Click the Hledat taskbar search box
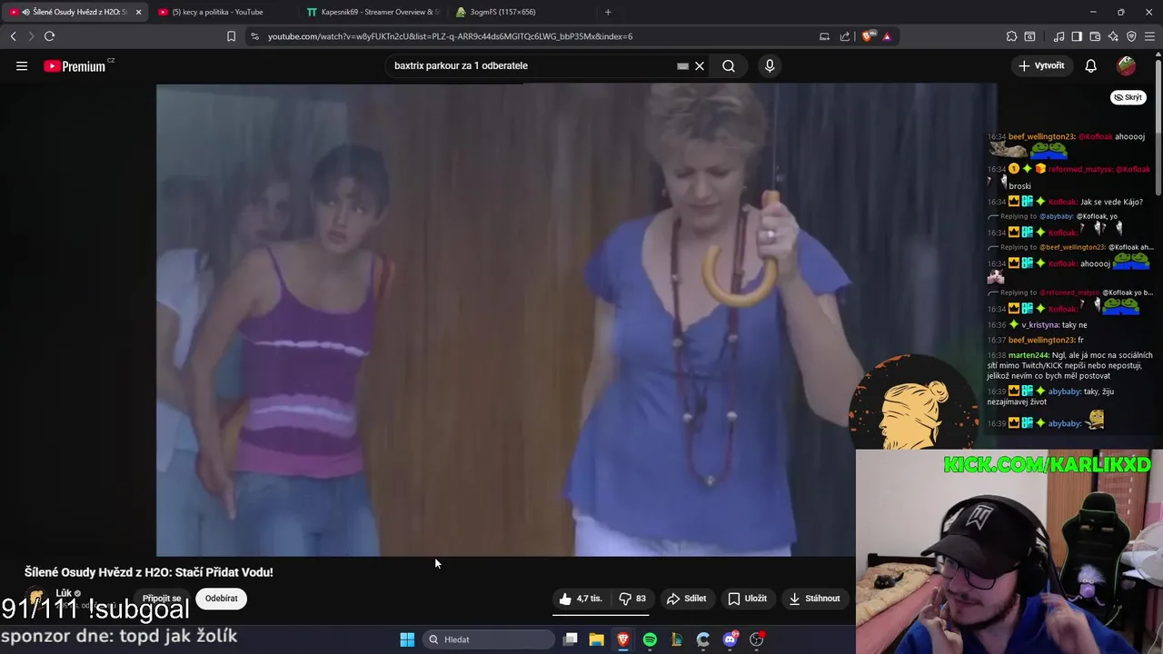Viewport: 1163px width, 654px height. click(489, 639)
